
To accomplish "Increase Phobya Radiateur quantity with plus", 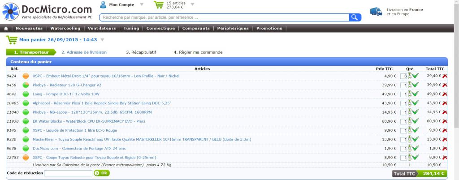I will pyautogui.click(x=410, y=83).
